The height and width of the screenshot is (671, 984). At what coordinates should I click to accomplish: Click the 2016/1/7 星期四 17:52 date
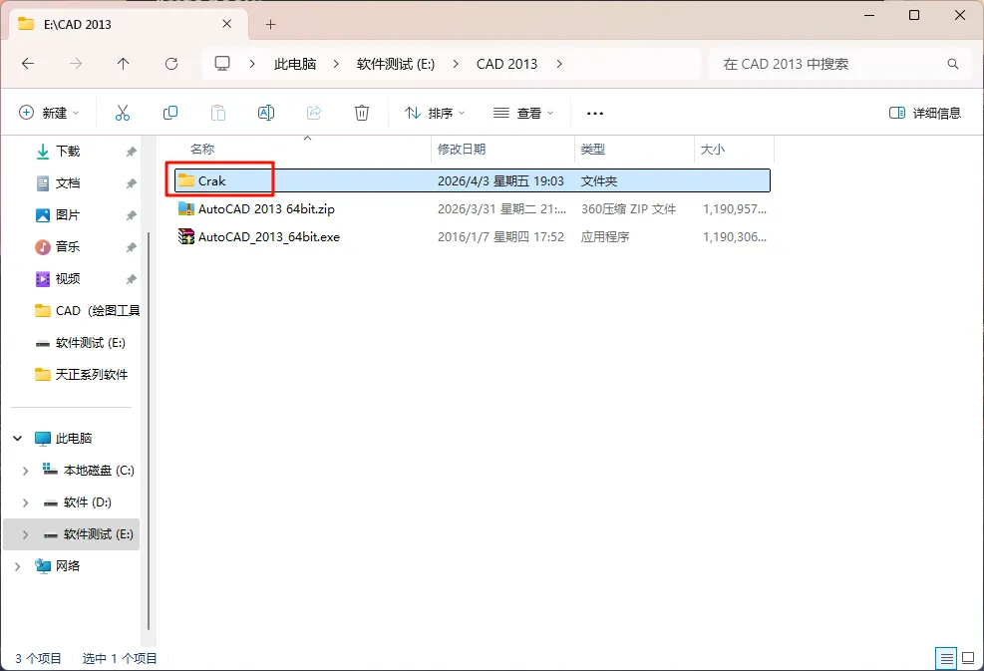tap(500, 236)
